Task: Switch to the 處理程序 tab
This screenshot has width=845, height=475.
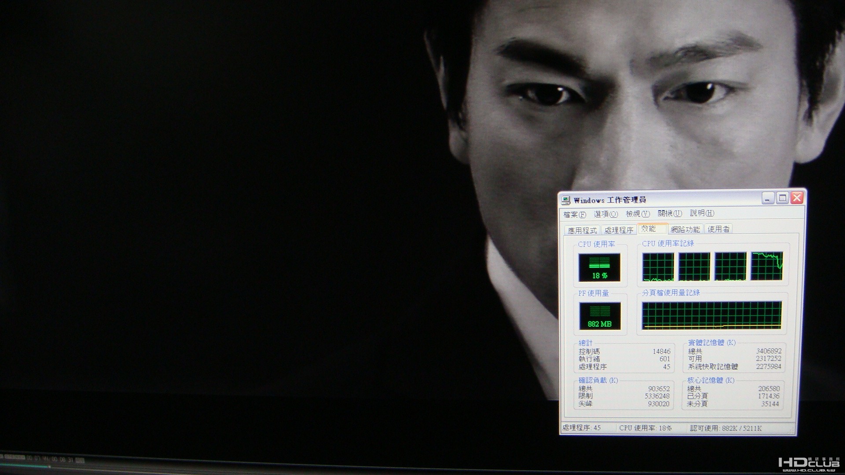Action: 619,230
